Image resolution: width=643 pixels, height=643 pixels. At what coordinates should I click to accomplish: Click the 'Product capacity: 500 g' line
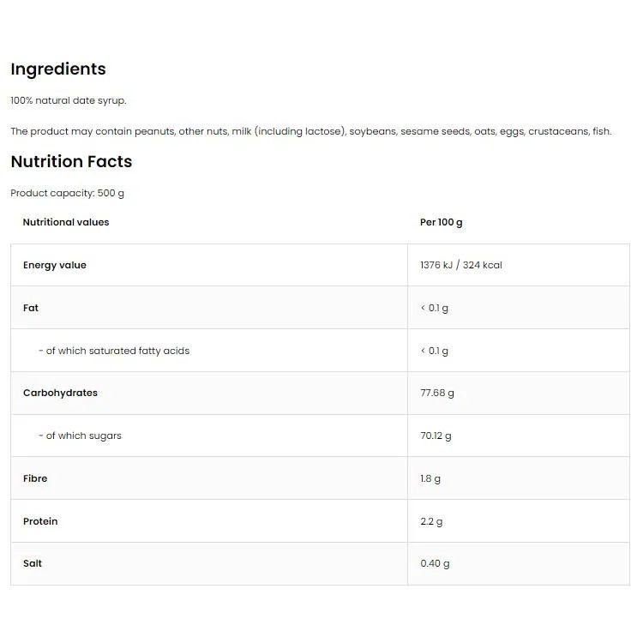coord(67,193)
